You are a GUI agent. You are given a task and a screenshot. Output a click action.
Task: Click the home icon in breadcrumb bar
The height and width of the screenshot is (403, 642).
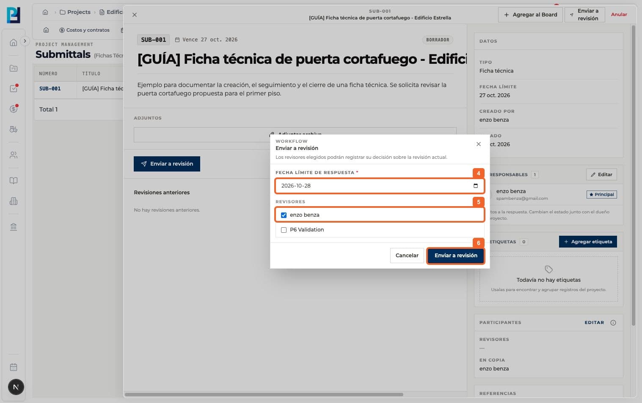[x=45, y=12]
